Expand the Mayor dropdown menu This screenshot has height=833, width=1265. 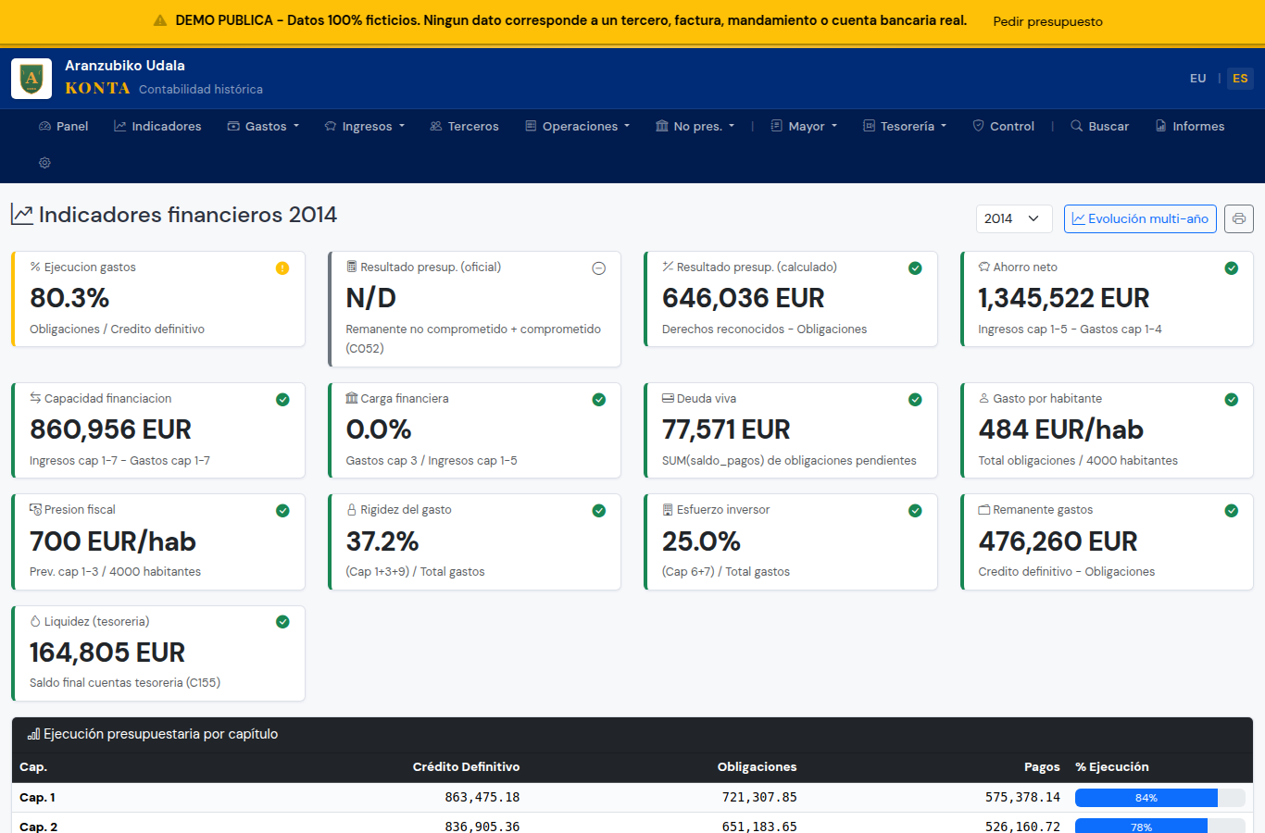tap(804, 127)
